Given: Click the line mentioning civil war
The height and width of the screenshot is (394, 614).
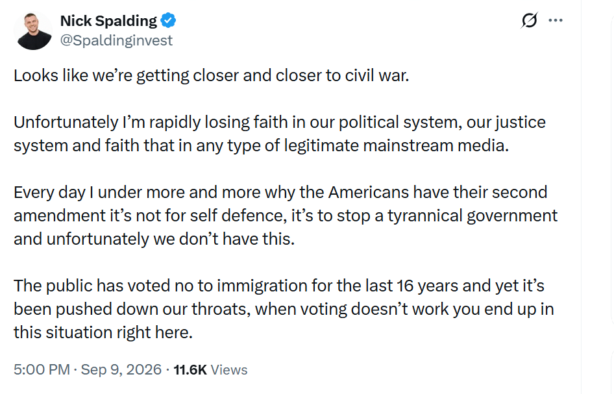Looking at the screenshot, I should [x=212, y=75].
